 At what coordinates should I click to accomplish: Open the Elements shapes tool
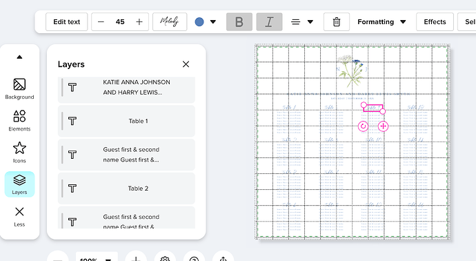tap(19, 121)
